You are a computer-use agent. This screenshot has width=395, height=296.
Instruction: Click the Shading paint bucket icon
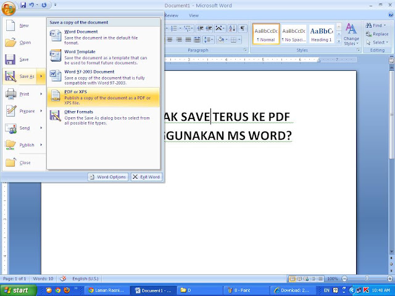[x=221, y=39]
